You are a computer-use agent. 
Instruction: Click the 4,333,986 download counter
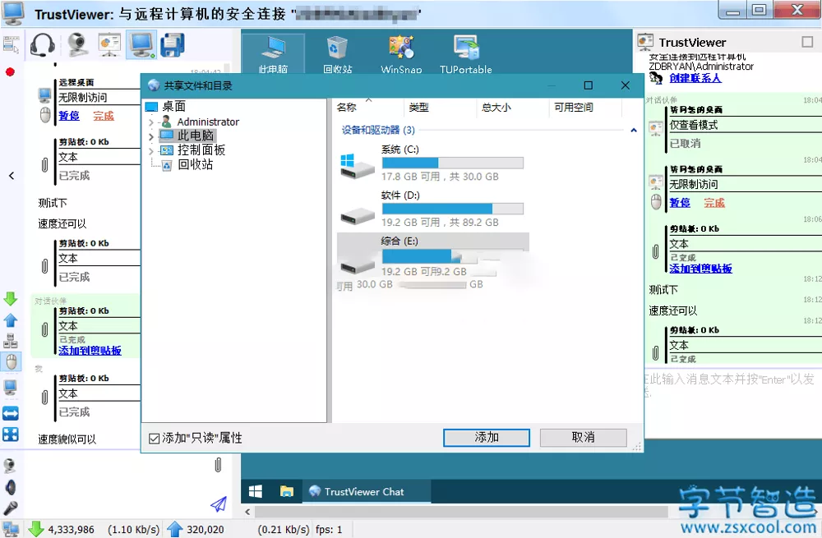72,530
